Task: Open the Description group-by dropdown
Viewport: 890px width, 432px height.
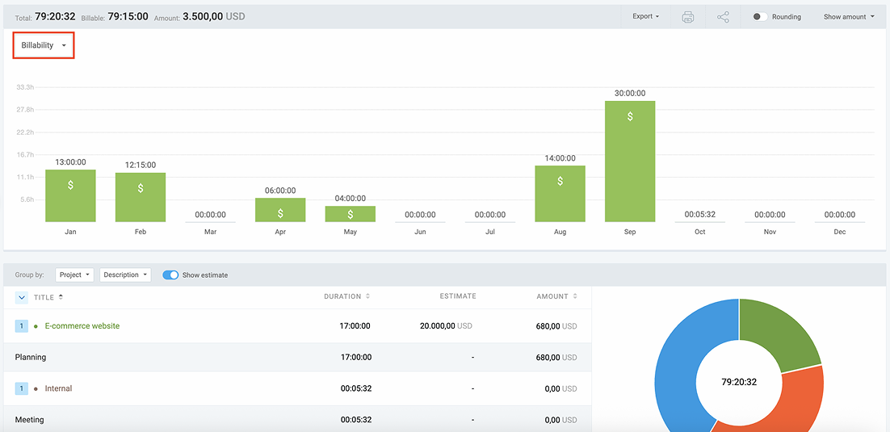Action: [125, 275]
